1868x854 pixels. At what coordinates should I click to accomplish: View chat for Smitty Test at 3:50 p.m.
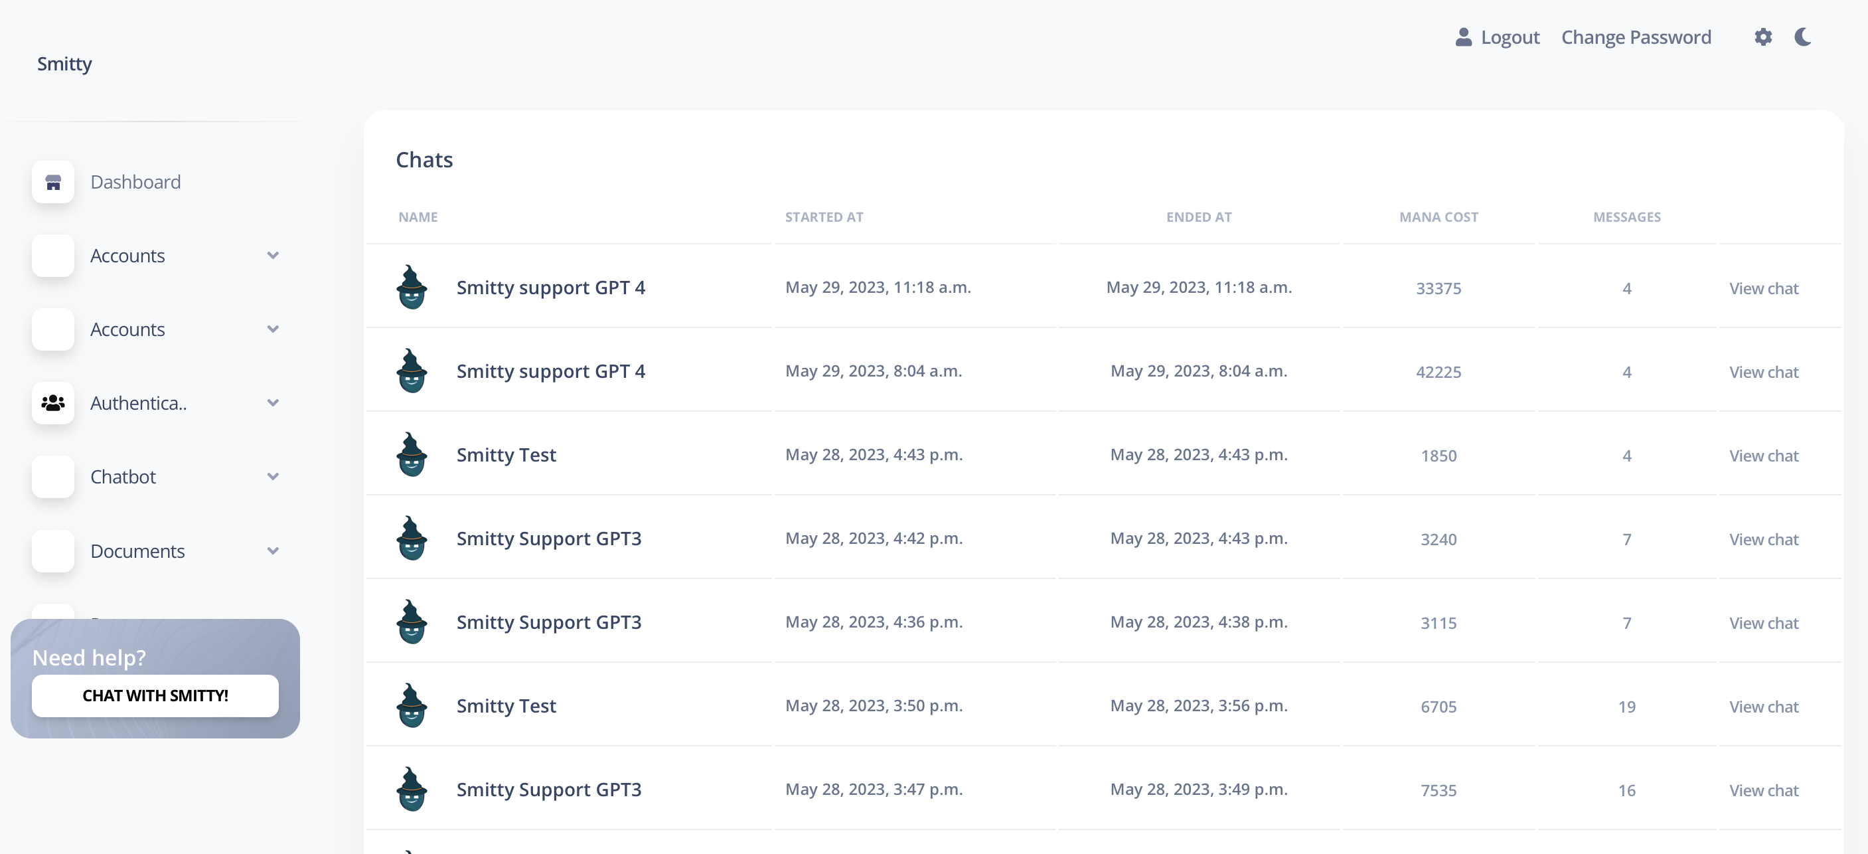pyautogui.click(x=1764, y=707)
